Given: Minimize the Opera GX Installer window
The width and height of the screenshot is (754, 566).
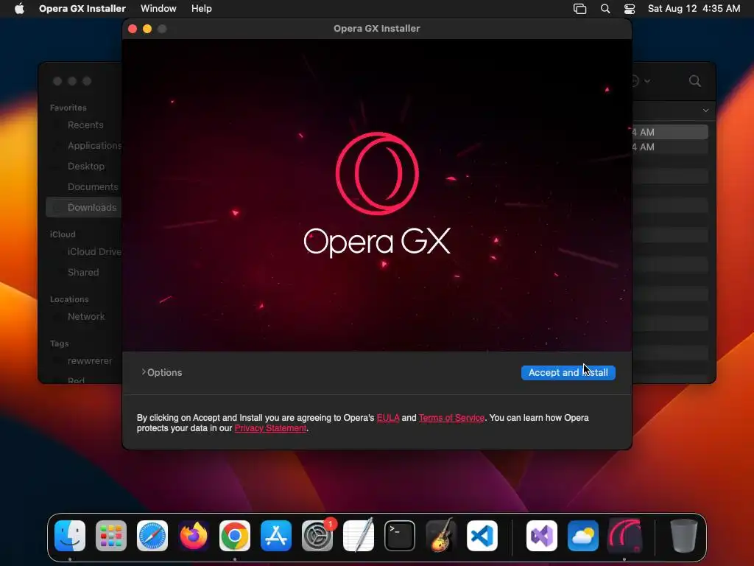Looking at the screenshot, I should (147, 29).
